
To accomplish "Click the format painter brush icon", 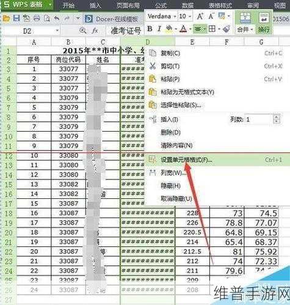I will pos(226,29).
